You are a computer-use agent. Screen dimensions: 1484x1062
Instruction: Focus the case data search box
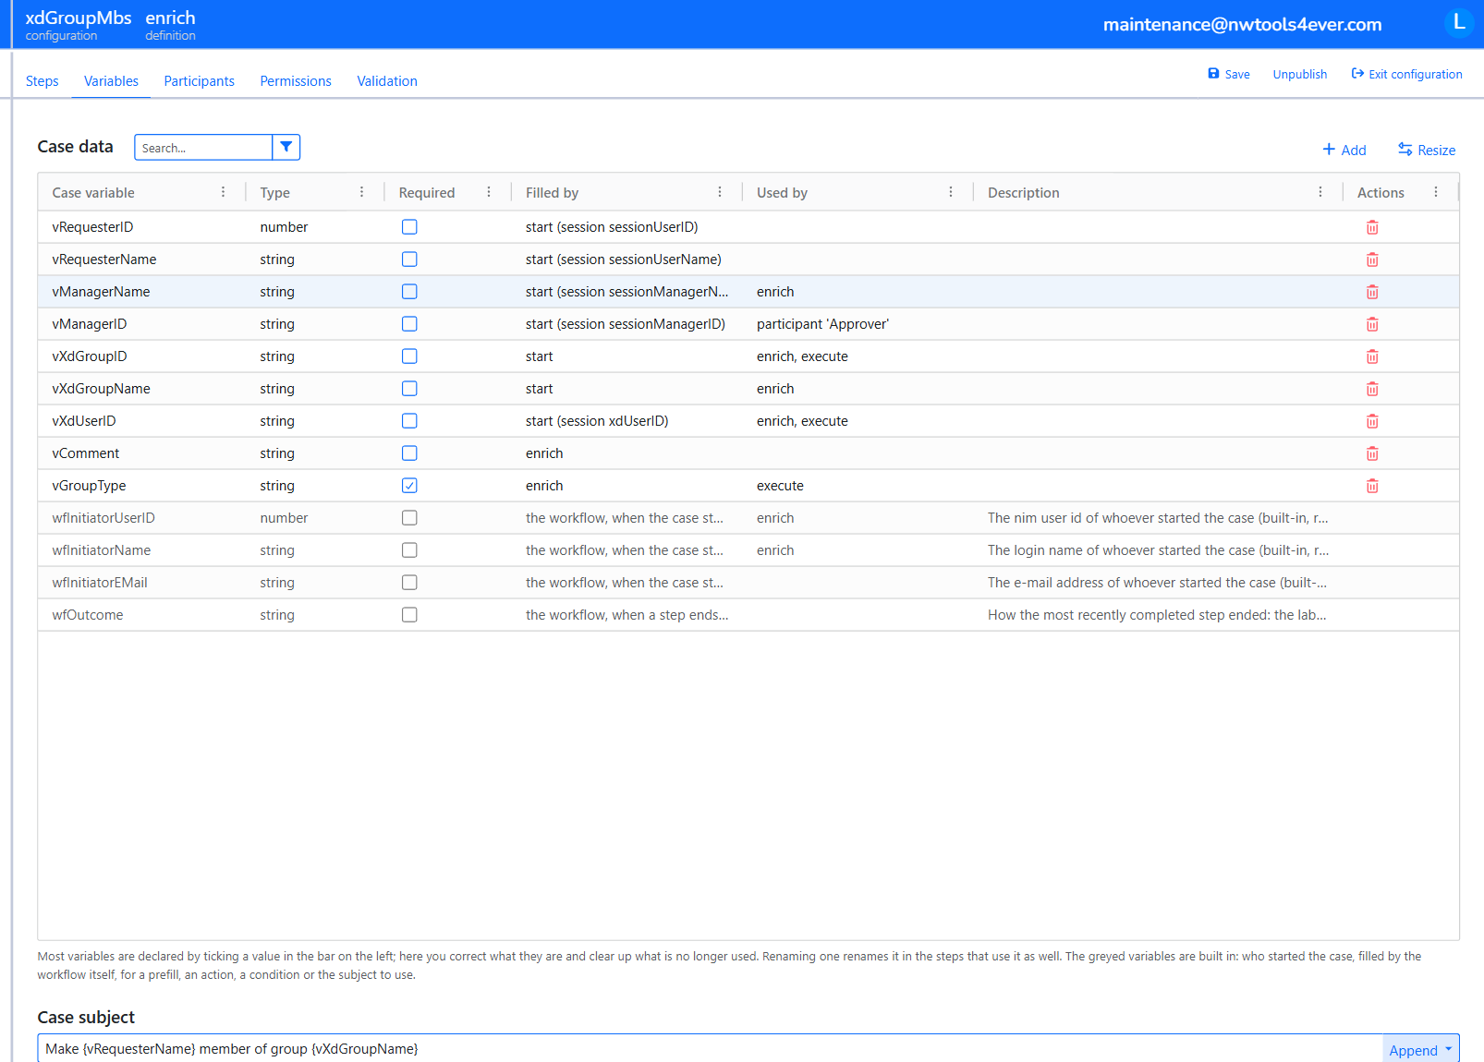click(203, 148)
